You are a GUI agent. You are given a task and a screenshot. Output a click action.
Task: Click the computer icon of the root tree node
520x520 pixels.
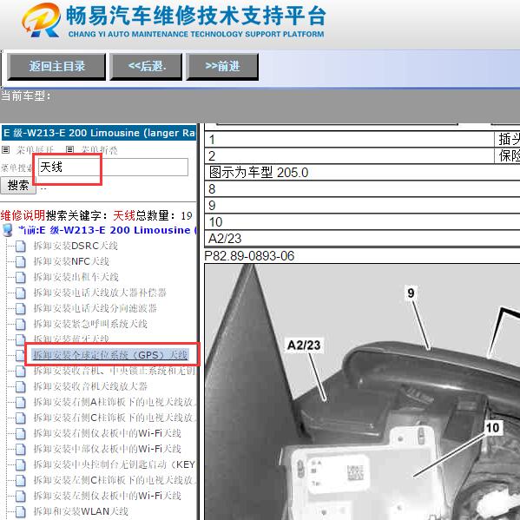tap(8, 230)
